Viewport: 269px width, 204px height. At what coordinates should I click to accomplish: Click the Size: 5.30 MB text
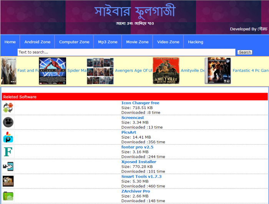(x=135, y=181)
